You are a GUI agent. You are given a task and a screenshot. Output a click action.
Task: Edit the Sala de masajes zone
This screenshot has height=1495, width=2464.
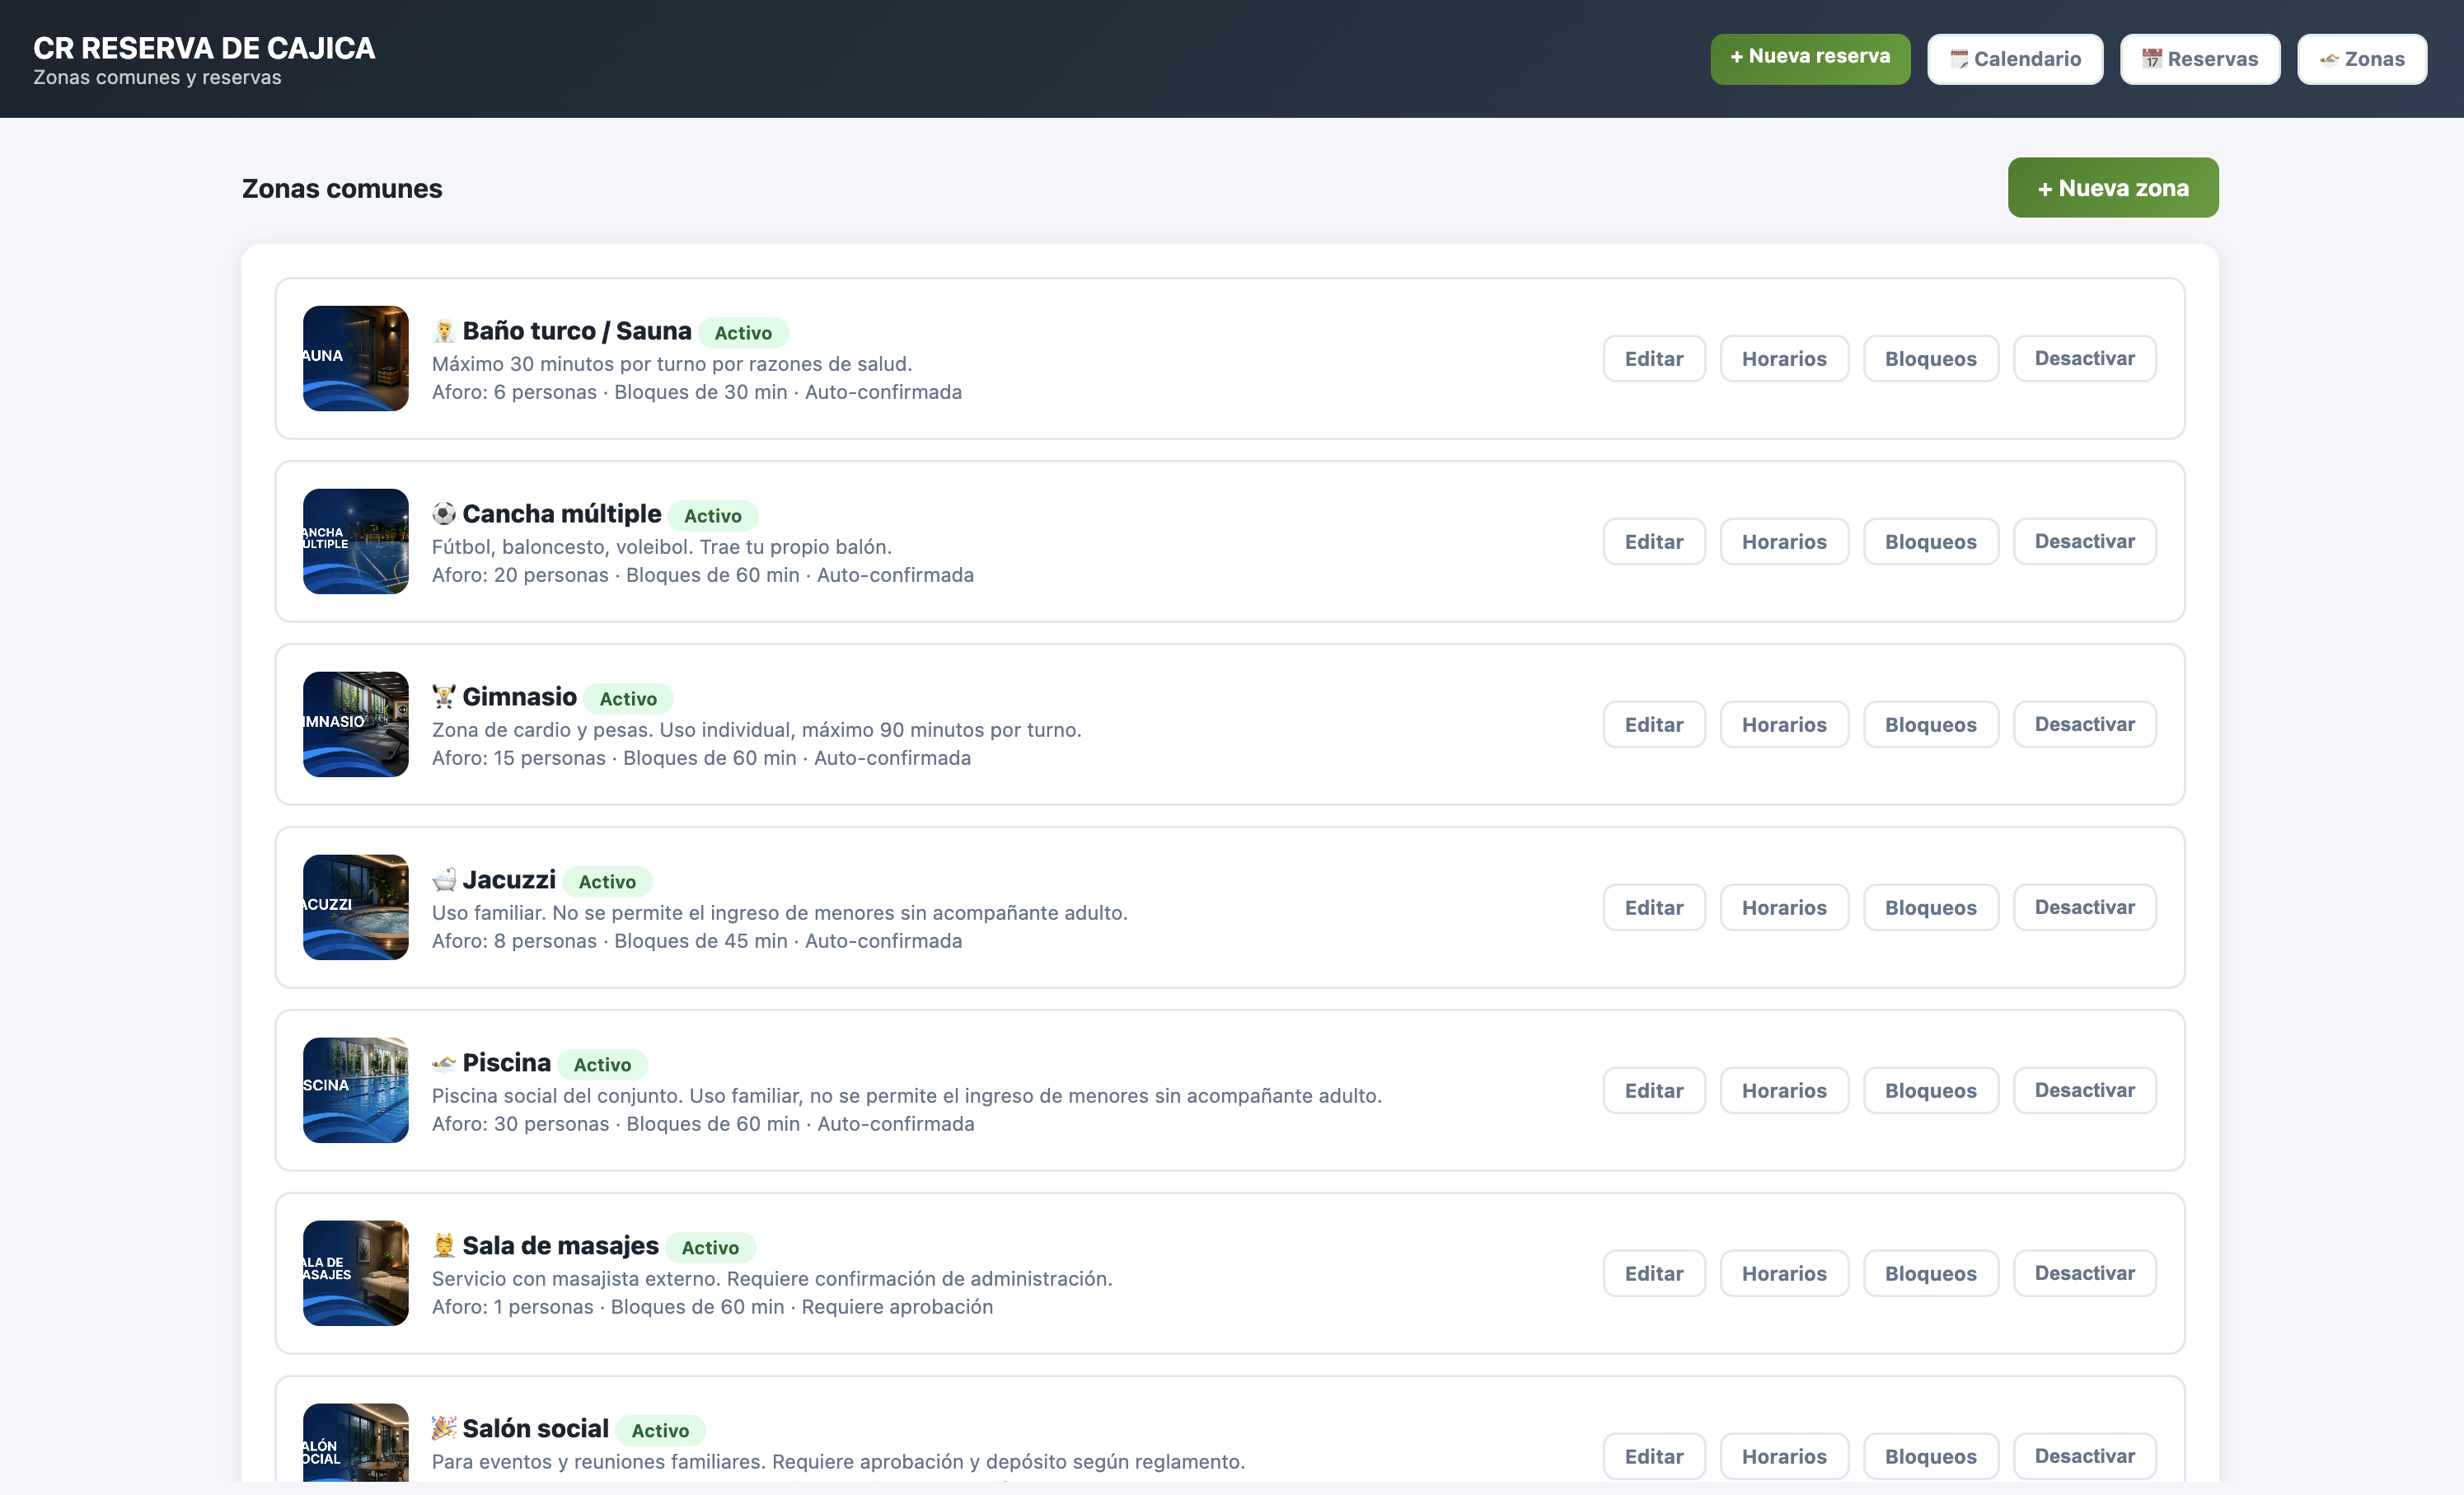coord(1654,1273)
